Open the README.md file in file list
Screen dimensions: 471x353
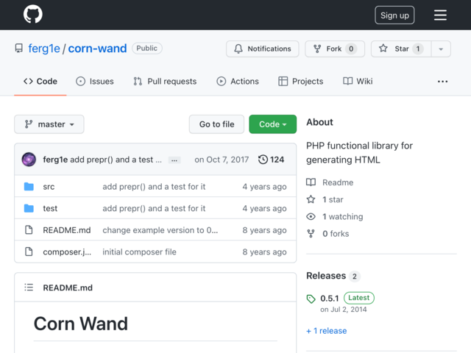tap(67, 230)
